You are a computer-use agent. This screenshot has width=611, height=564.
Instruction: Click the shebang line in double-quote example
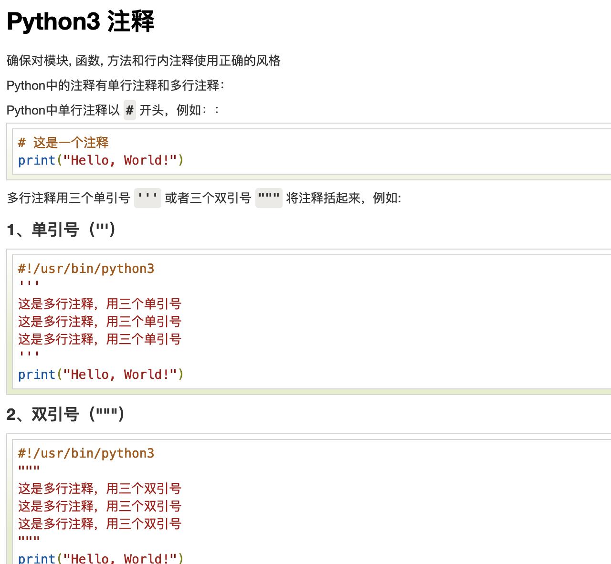86,453
